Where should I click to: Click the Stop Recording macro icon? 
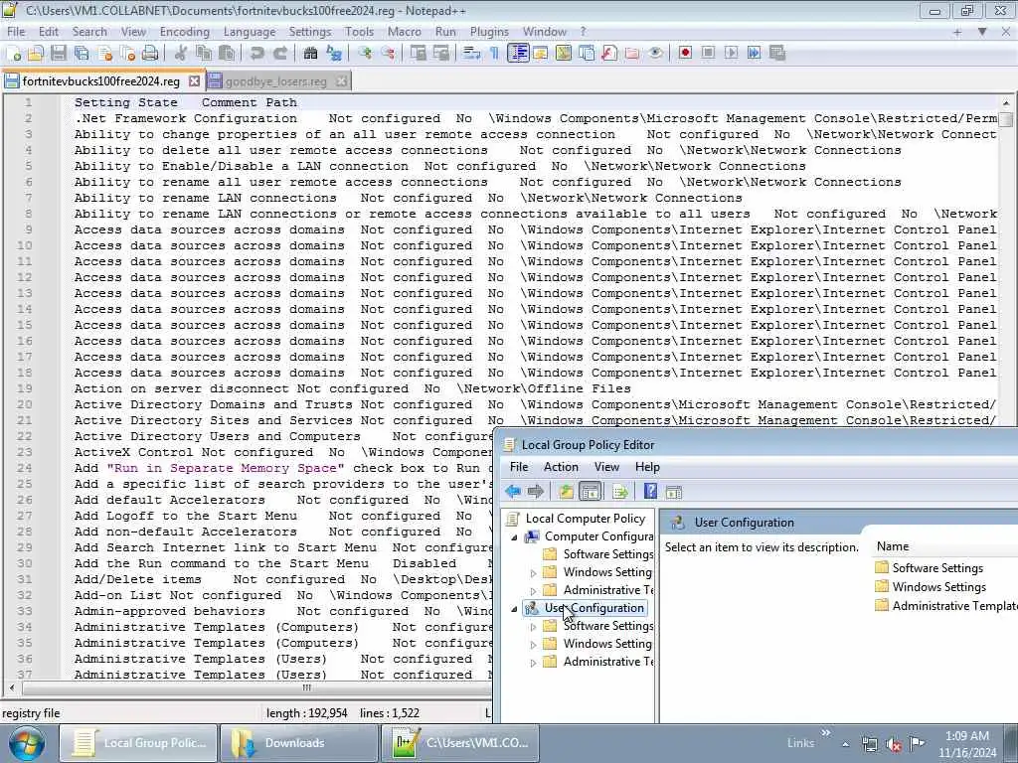708,54
